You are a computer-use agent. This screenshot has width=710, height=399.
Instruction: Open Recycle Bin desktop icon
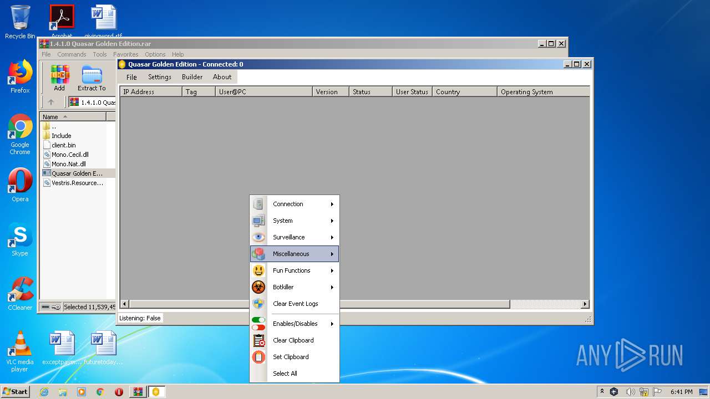[20, 22]
